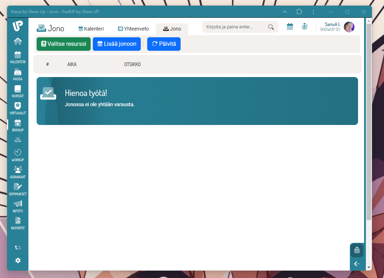Go to Kurssit in sidebar
Screen dimensions: 384x278
tap(18, 91)
